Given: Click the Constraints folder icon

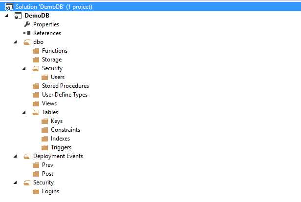Looking at the screenshot, I should 45,130.
